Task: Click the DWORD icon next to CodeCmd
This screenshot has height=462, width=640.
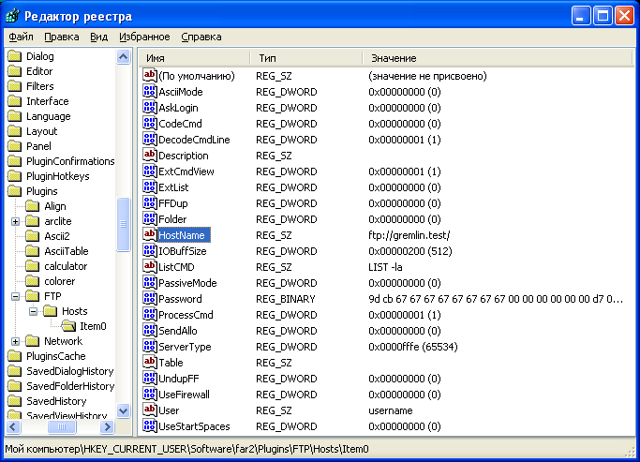Action: [x=150, y=124]
